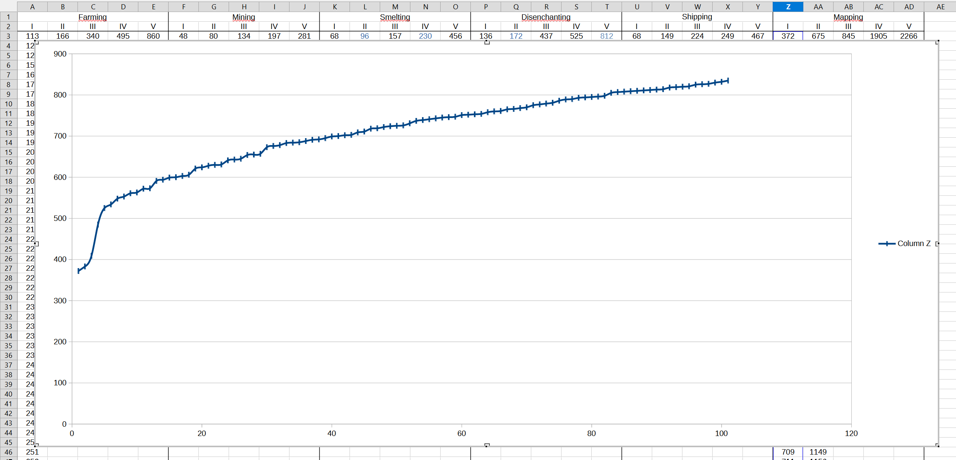The image size is (956, 460).
Task: Select cell containing 166
Action: tap(62, 36)
